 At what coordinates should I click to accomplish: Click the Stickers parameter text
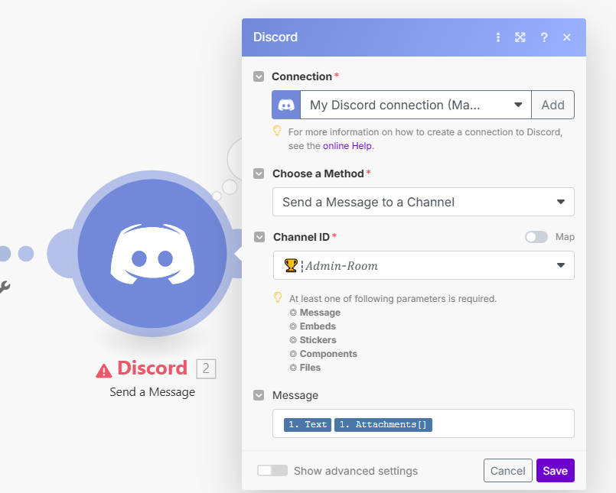318,340
